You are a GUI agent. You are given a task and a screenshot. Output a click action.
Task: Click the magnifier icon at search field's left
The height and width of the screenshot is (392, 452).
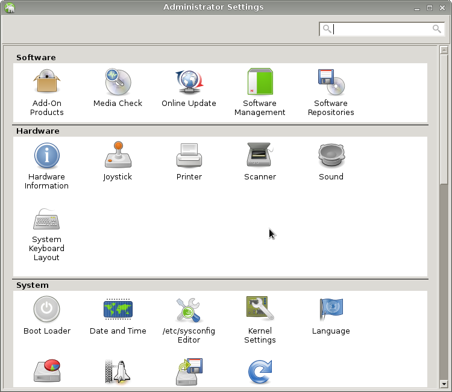(x=327, y=29)
